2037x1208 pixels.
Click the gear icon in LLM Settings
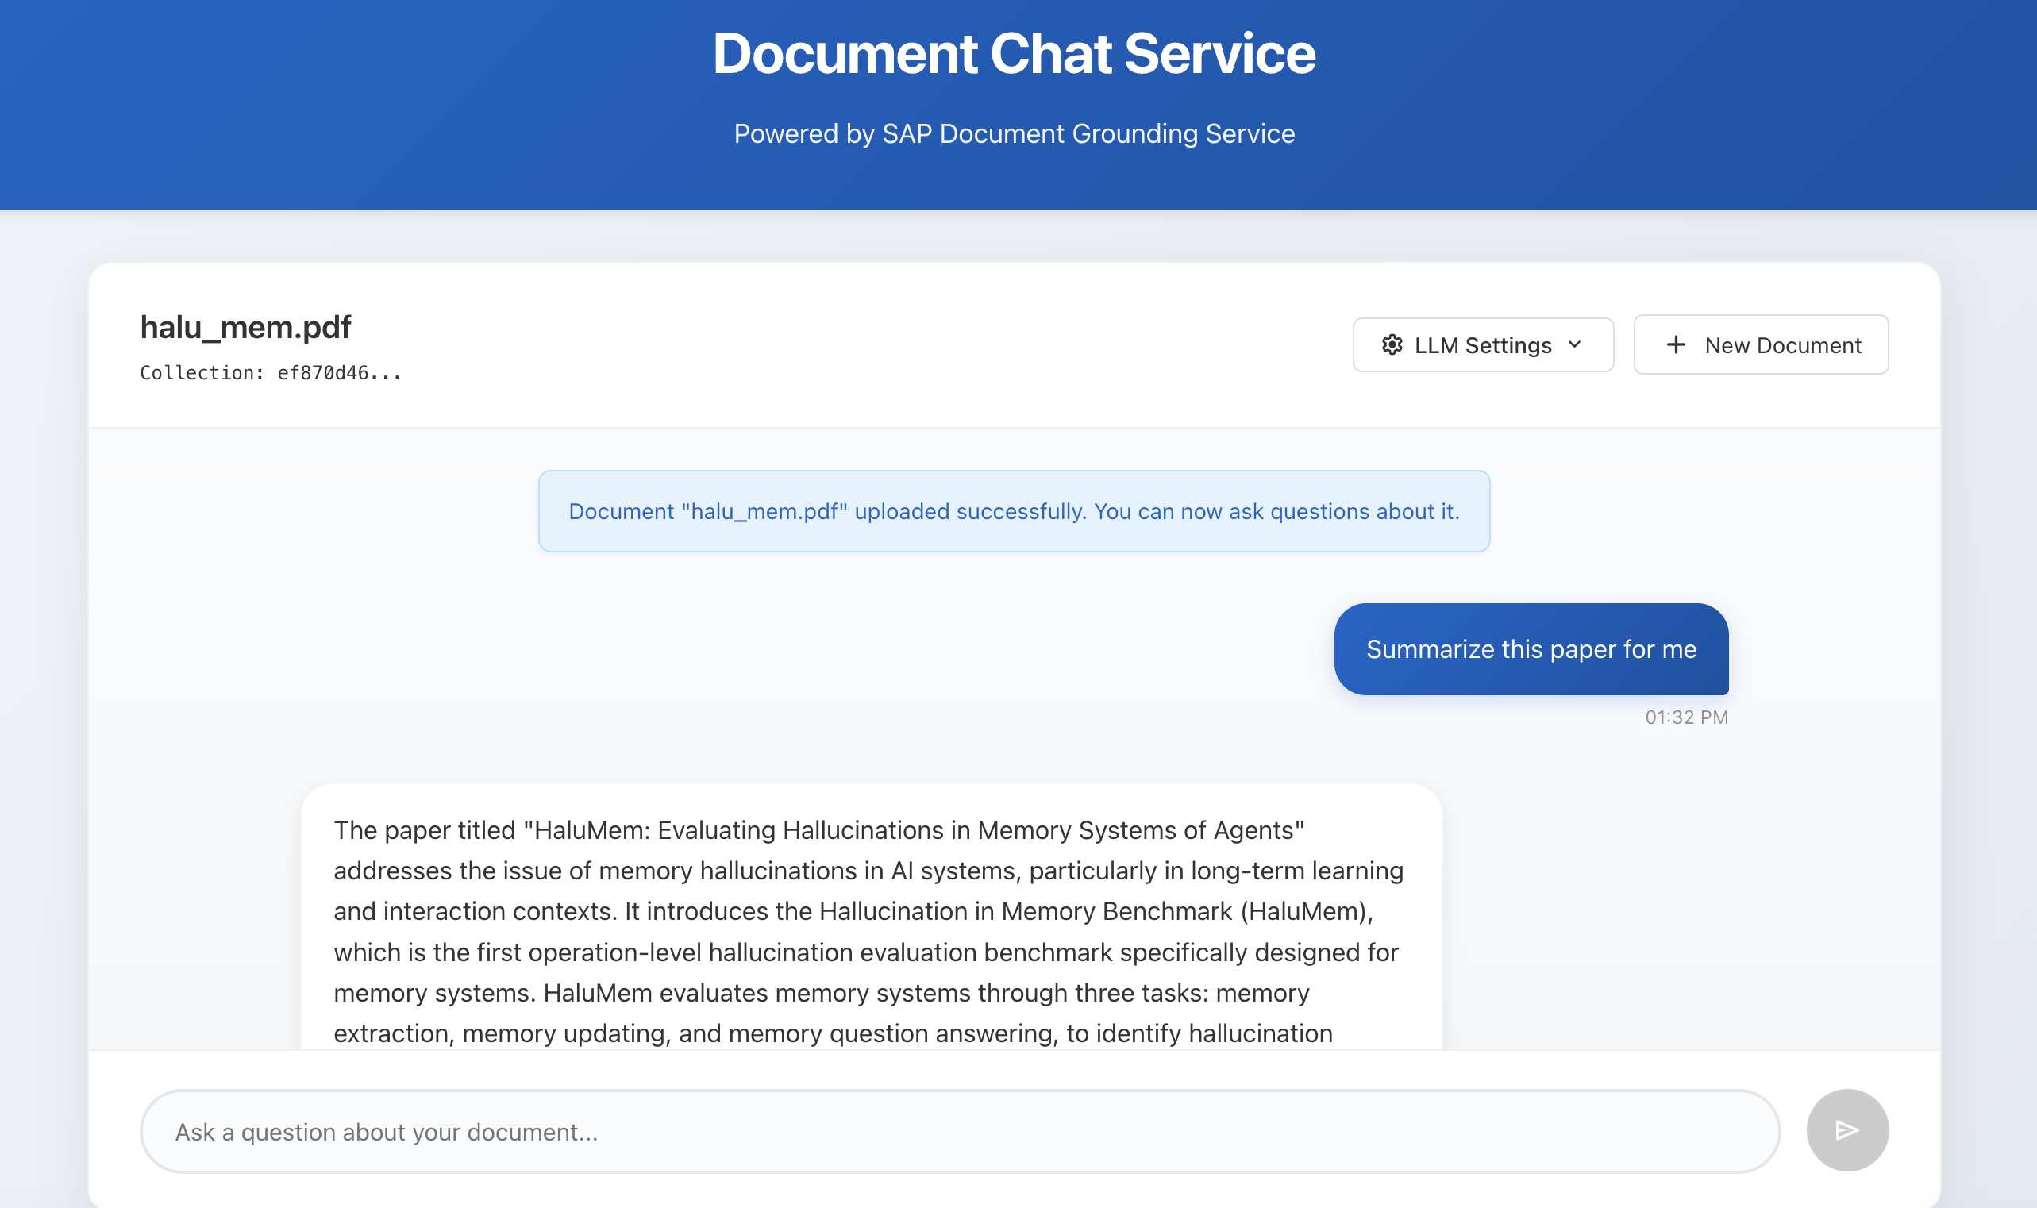(x=1392, y=345)
